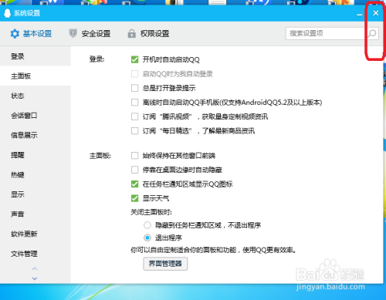Select 状态 in the sidebar
386x300 pixels.
pos(36,96)
